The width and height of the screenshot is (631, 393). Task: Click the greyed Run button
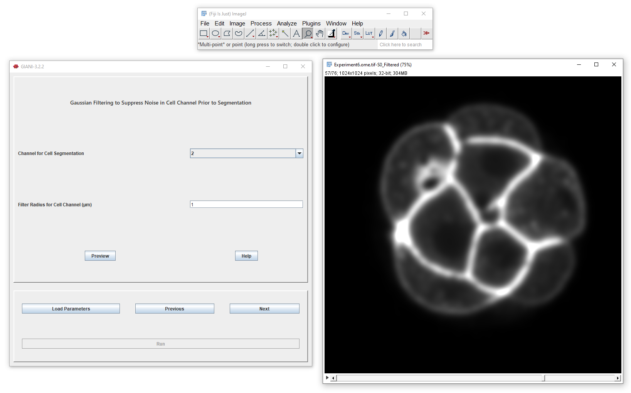161,344
